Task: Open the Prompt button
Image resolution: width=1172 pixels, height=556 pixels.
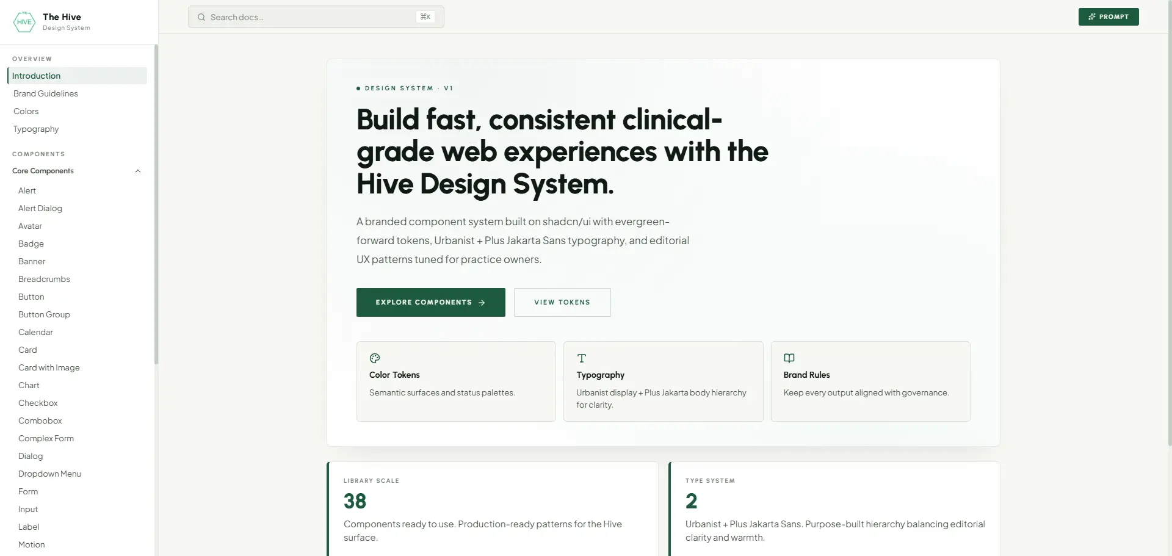Action: 1109,17
